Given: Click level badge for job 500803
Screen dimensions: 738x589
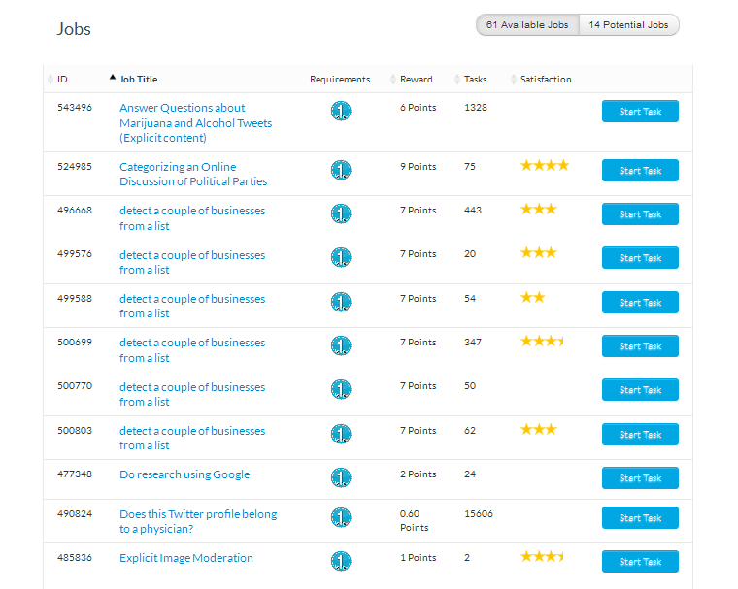Looking at the screenshot, I should tap(341, 434).
